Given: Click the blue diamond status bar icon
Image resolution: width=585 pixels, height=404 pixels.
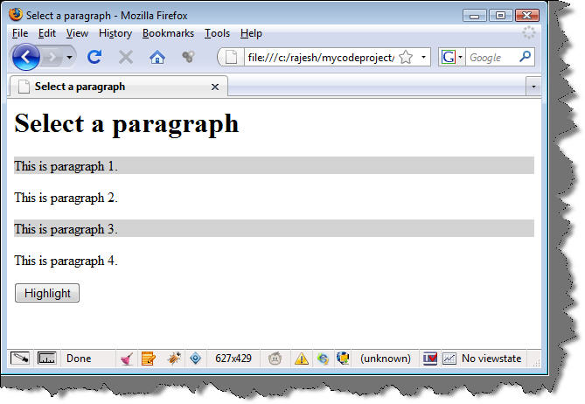Looking at the screenshot, I should click(196, 359).
